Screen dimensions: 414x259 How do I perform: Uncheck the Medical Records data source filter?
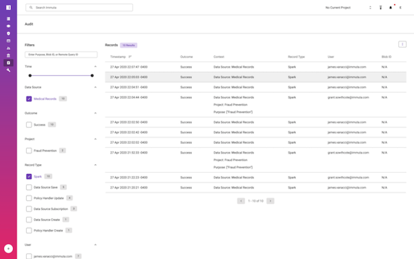(29, 99)
